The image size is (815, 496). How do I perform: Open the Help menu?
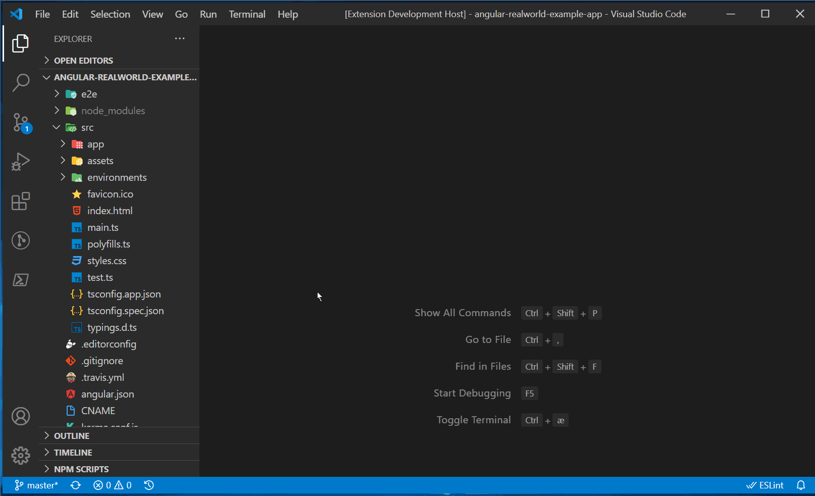pos(288,14)
